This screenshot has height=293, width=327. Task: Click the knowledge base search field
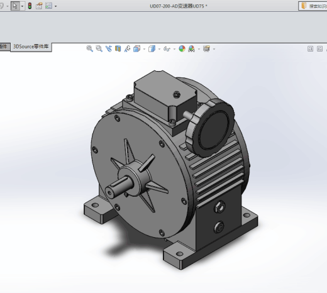point(313,6)
